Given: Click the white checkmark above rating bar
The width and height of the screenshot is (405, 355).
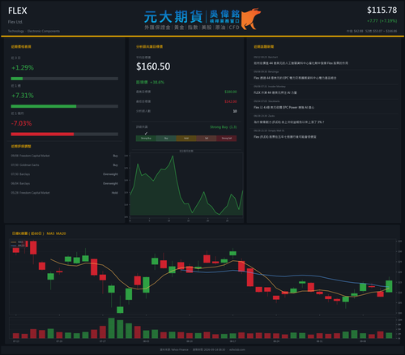Looking at the screenshot, I should pos(146,133).
